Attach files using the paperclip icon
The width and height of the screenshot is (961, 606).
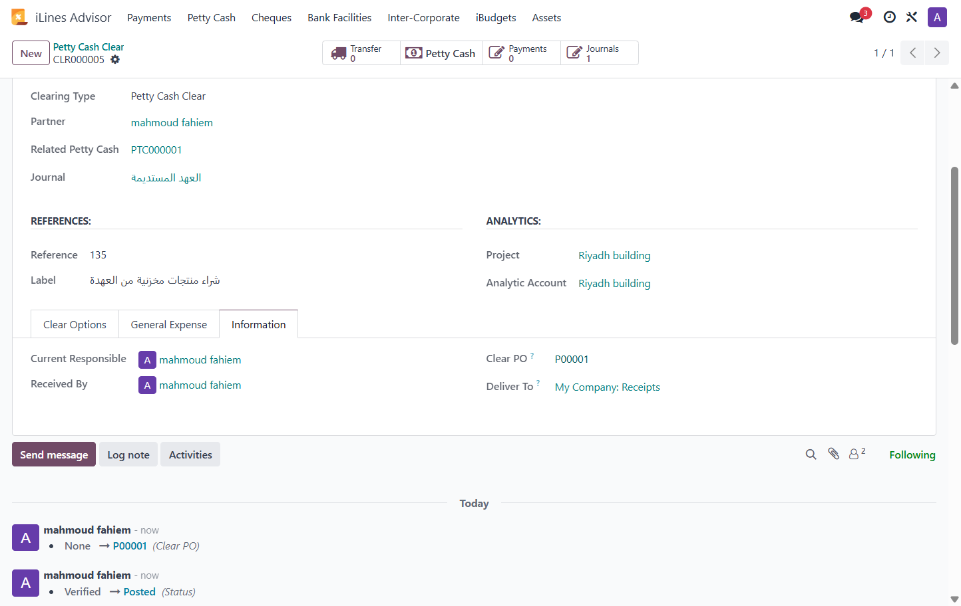(833, 454)
